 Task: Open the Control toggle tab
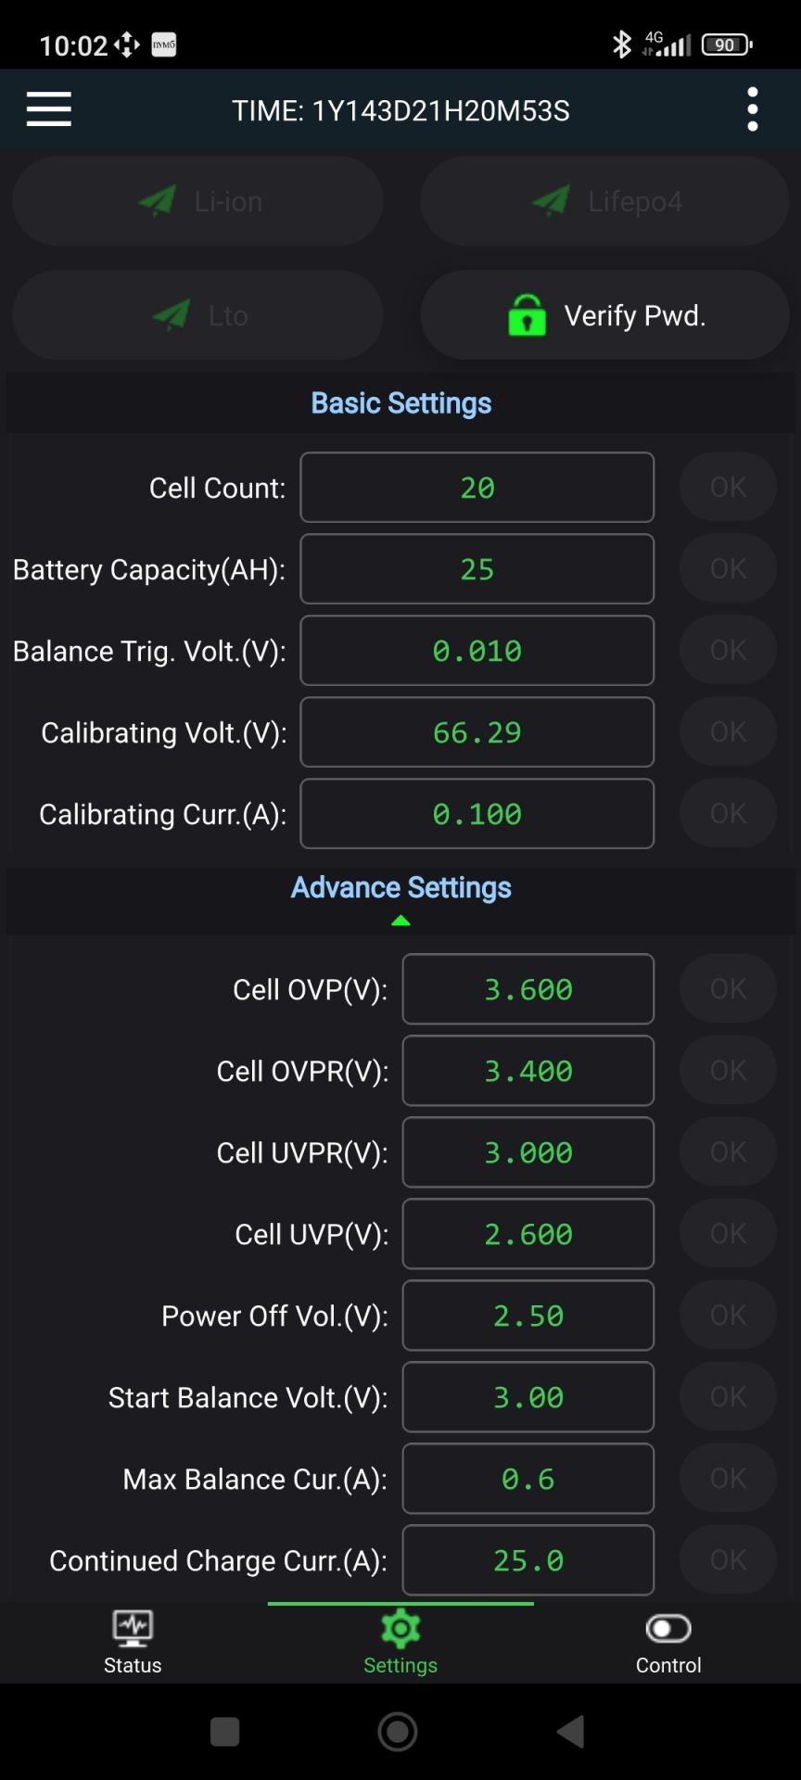[667, 1641]
